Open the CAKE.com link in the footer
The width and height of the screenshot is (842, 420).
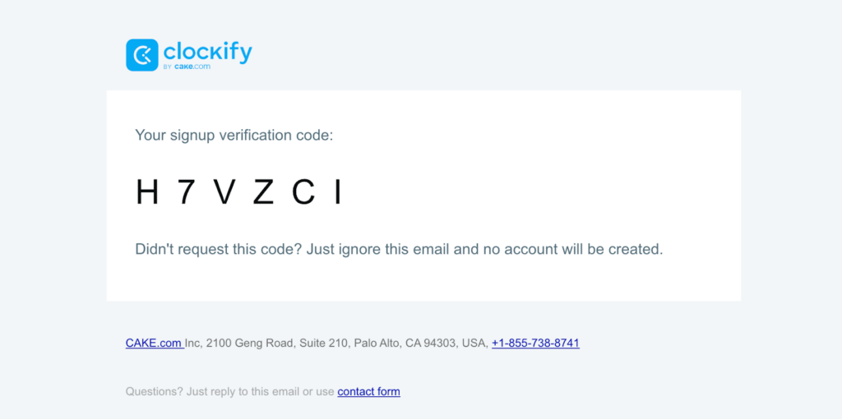pyautogui.click(x=154, y=343)
